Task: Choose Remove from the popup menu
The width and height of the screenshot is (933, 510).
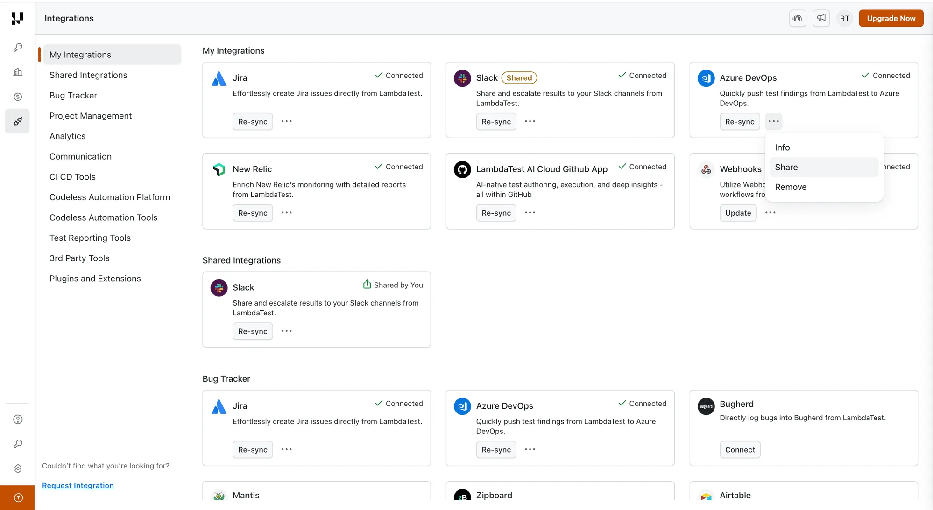Action: click(x=824, y=187)
